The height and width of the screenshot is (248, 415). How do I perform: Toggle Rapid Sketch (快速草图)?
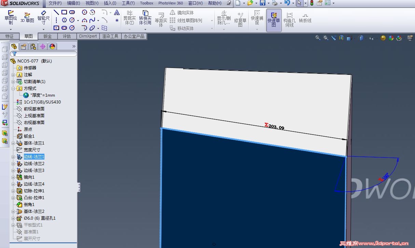[274, 20]
